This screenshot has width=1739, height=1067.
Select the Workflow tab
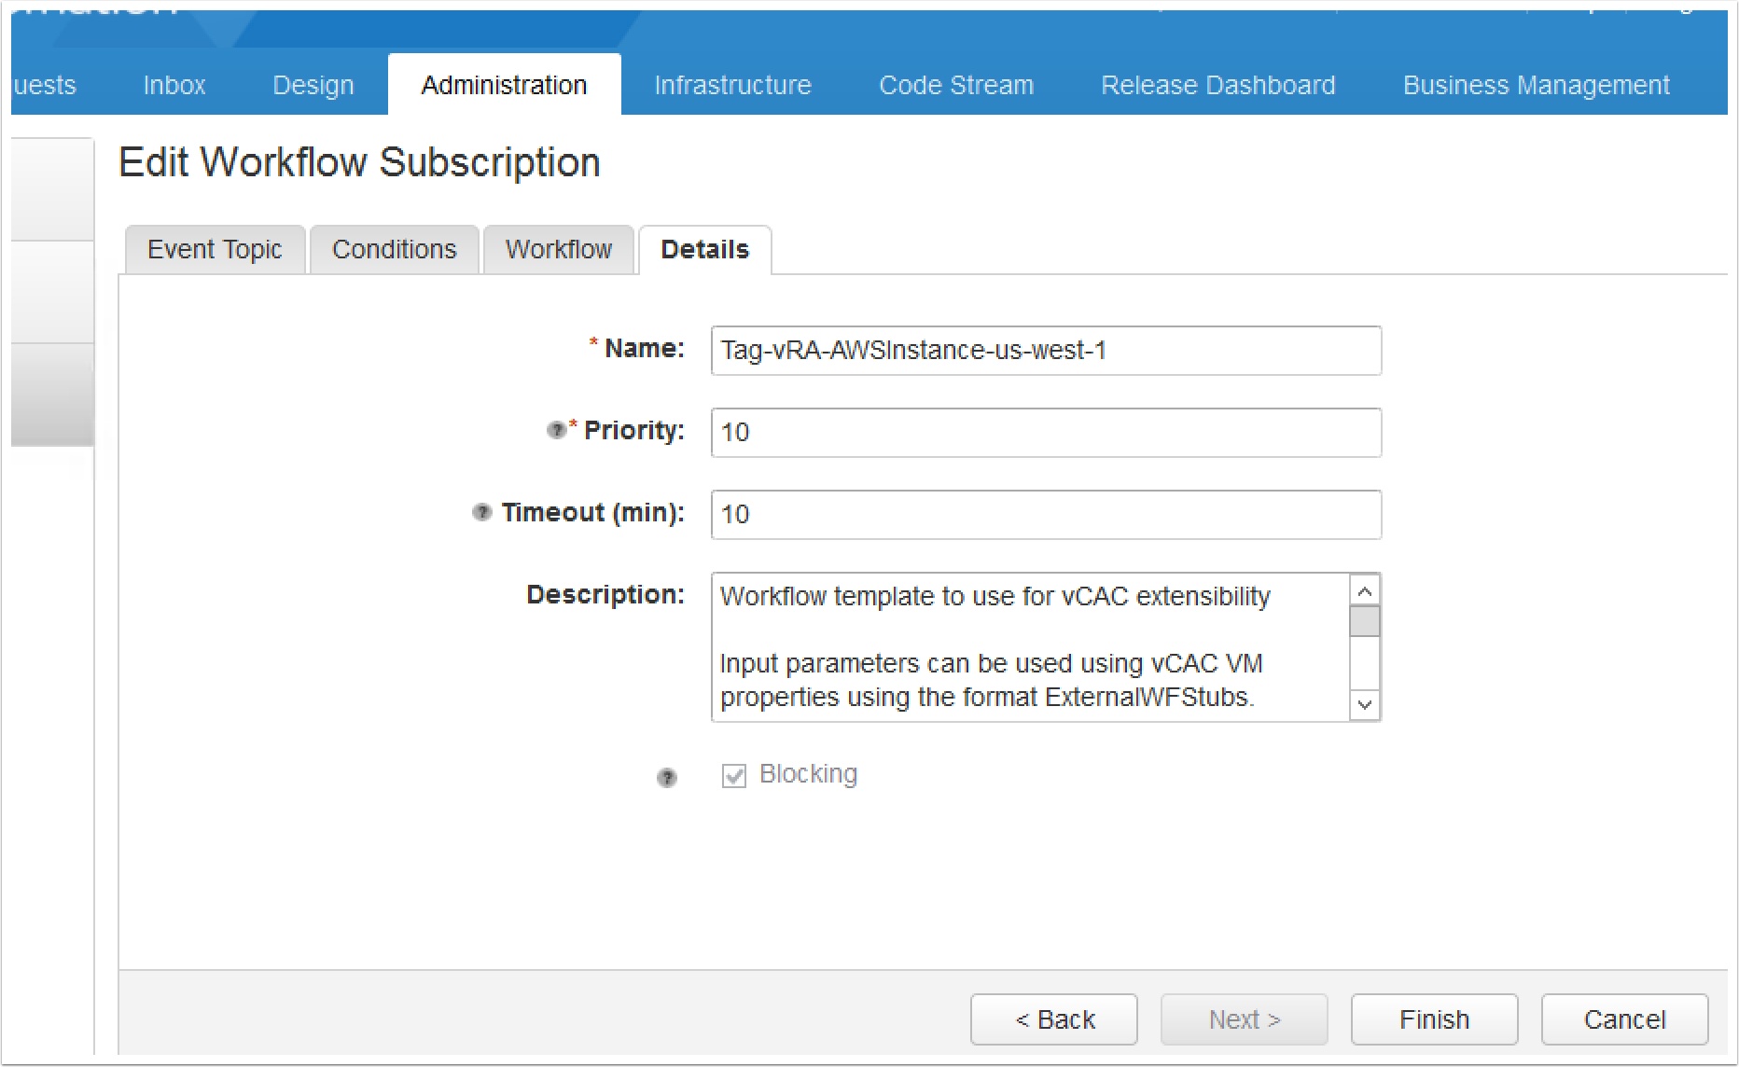point(558,250)
